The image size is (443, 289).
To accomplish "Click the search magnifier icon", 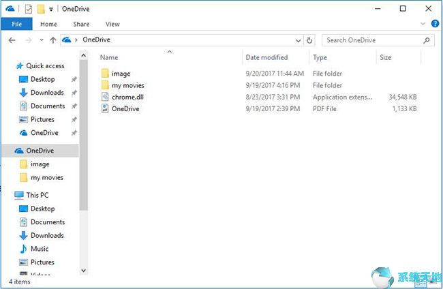I will (427, 40).
